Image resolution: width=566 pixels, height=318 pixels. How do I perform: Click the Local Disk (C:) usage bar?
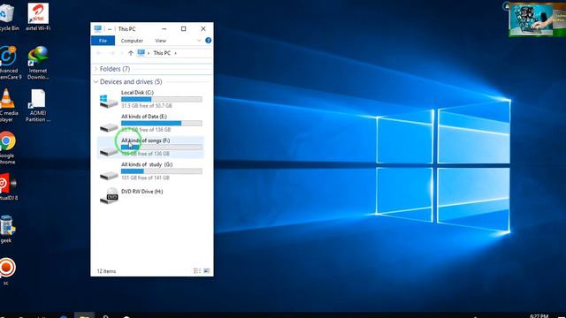(161, 99)
